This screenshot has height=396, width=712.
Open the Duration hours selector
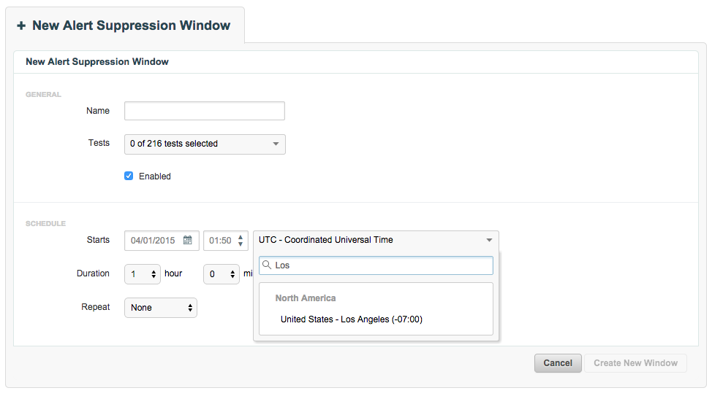143,274
